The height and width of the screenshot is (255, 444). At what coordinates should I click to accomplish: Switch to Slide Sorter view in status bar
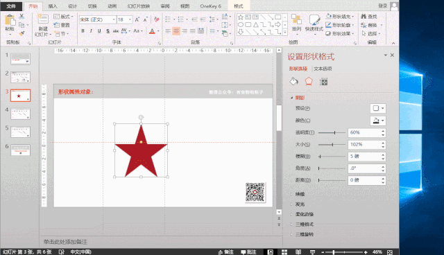[x=284, y=252]
